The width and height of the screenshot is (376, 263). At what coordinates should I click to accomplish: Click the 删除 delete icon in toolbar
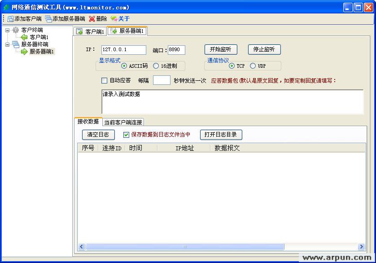point(92,19)
